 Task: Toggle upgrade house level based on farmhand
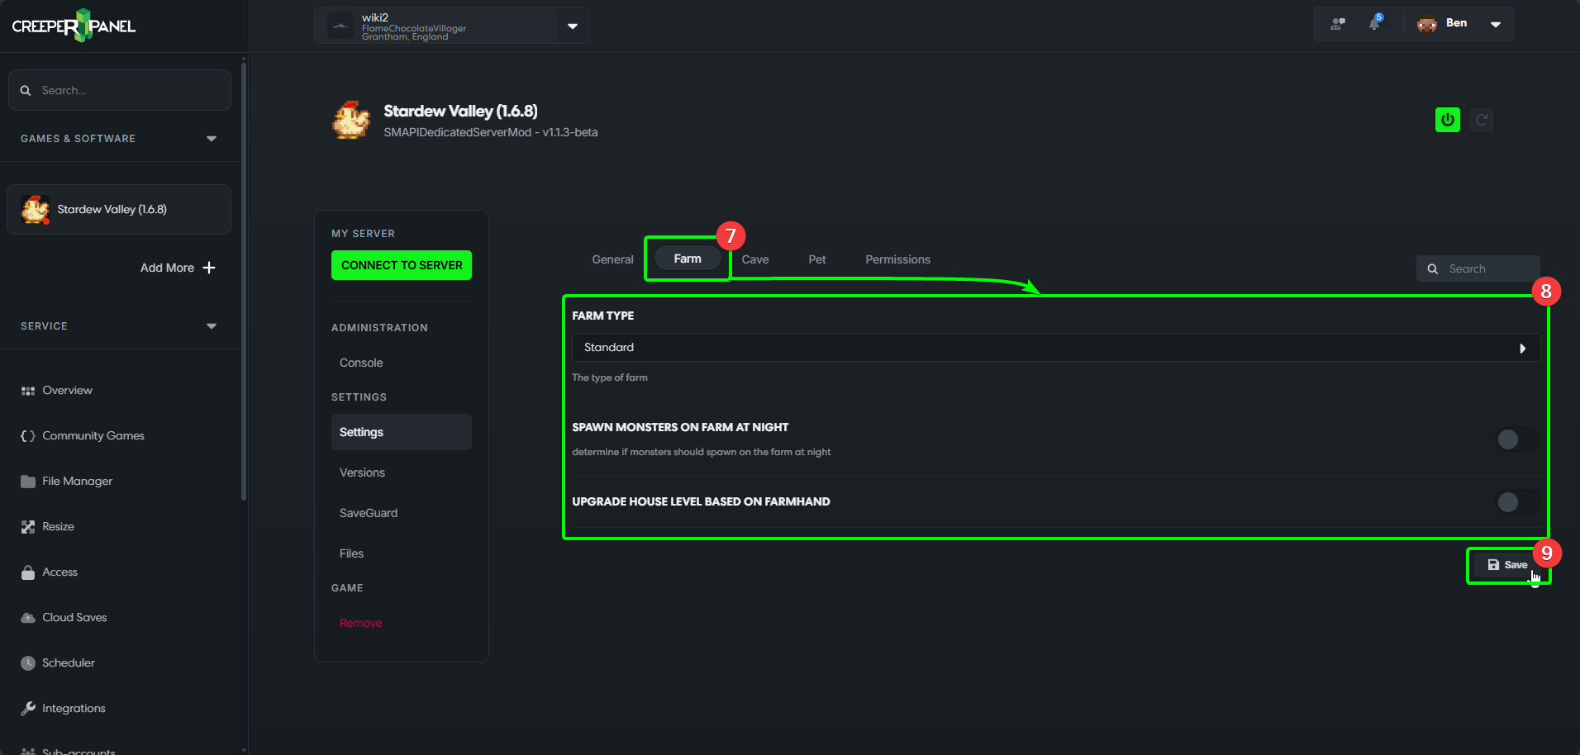coord(1516,502)
